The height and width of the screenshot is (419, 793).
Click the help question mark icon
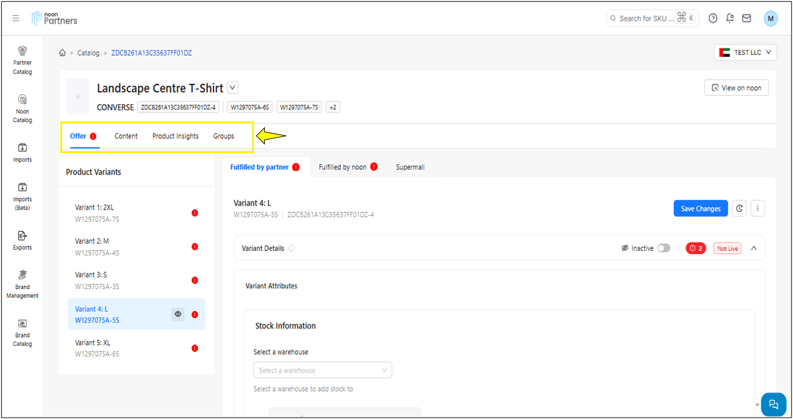pos(713,18)
